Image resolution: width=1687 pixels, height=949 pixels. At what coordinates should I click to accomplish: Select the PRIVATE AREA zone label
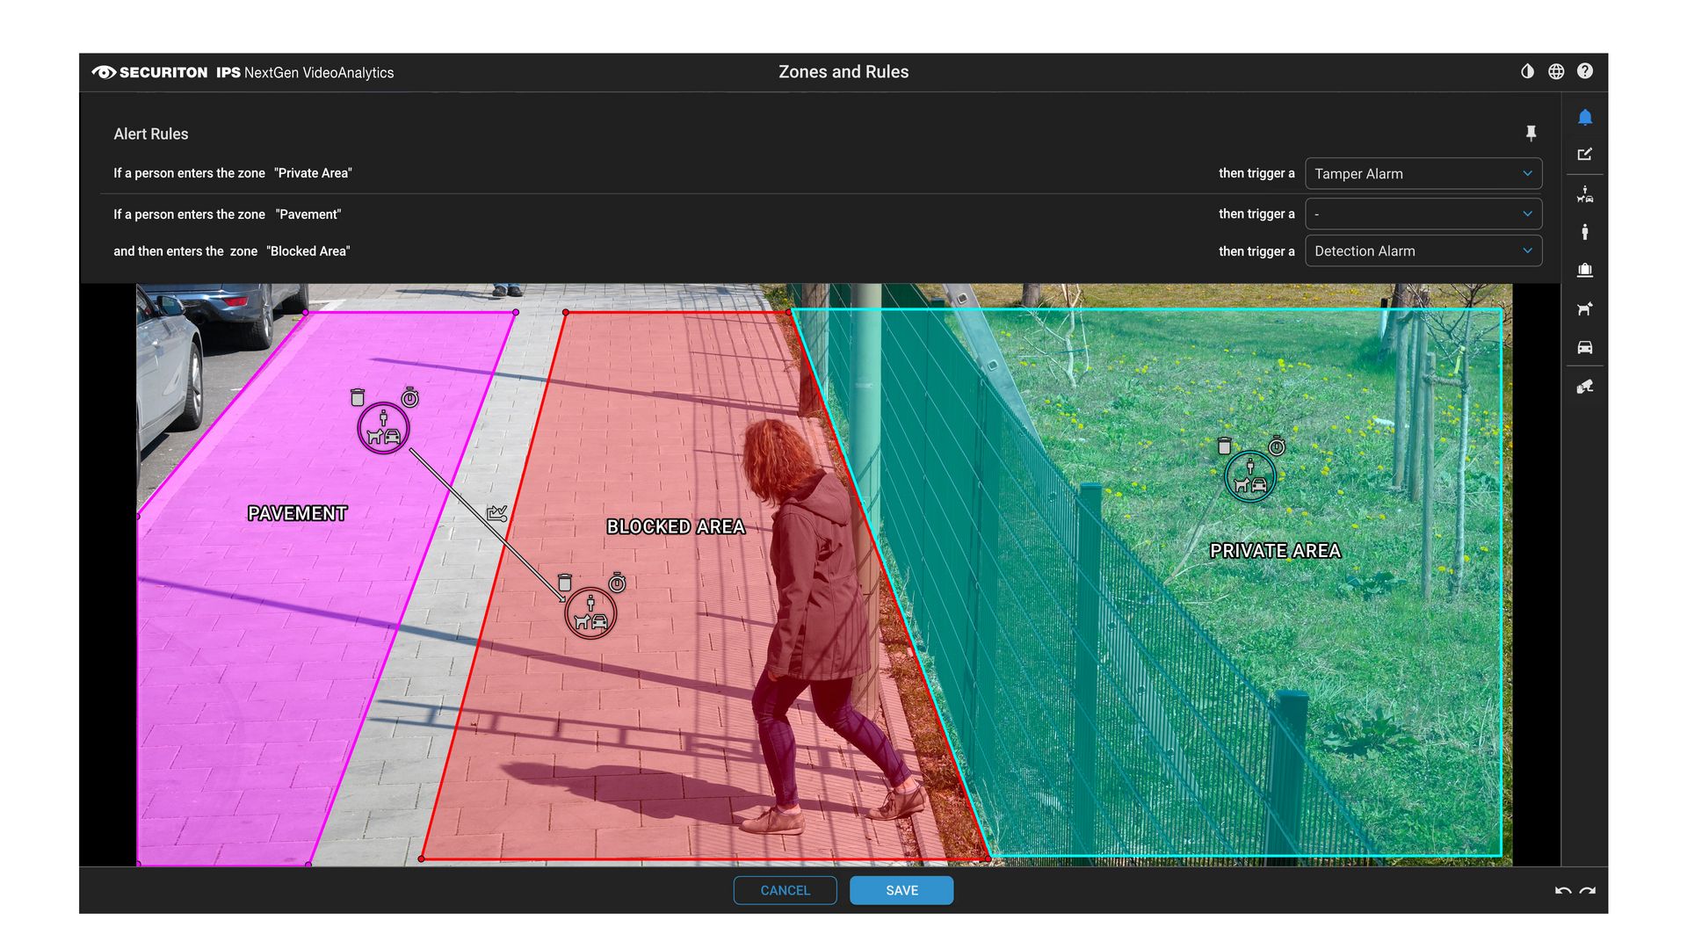[1275, 551]
